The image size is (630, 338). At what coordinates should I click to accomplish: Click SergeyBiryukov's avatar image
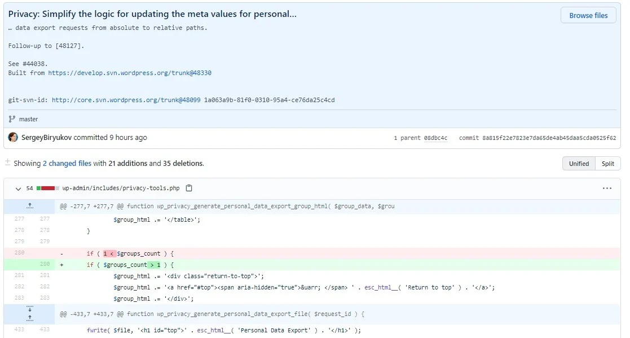tap(14, 137)
